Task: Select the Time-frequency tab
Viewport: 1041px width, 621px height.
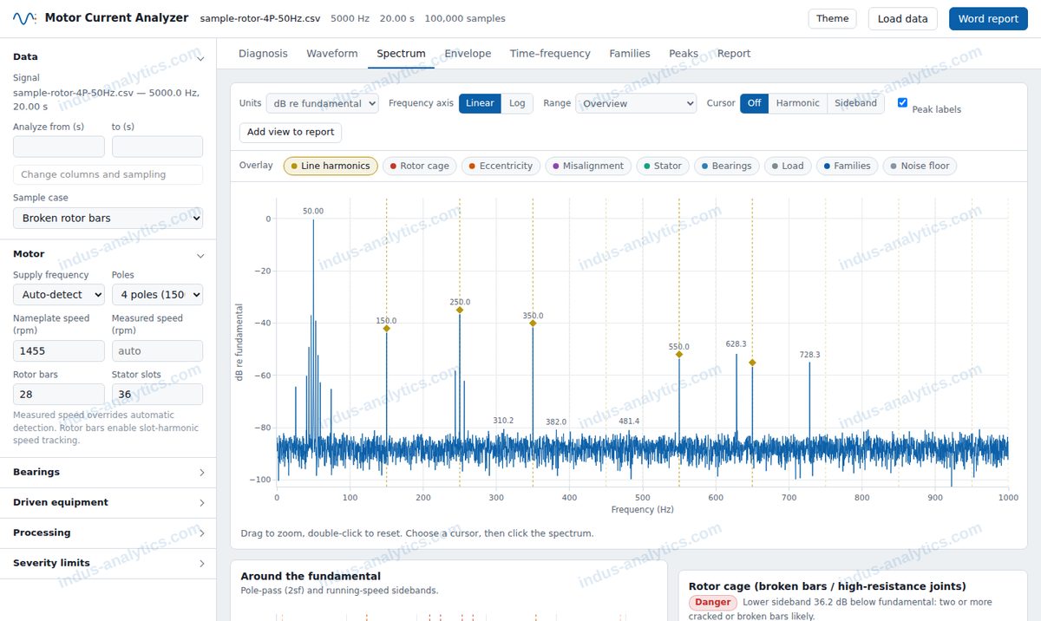Action: pyautogui.click(x=550, y=54)
